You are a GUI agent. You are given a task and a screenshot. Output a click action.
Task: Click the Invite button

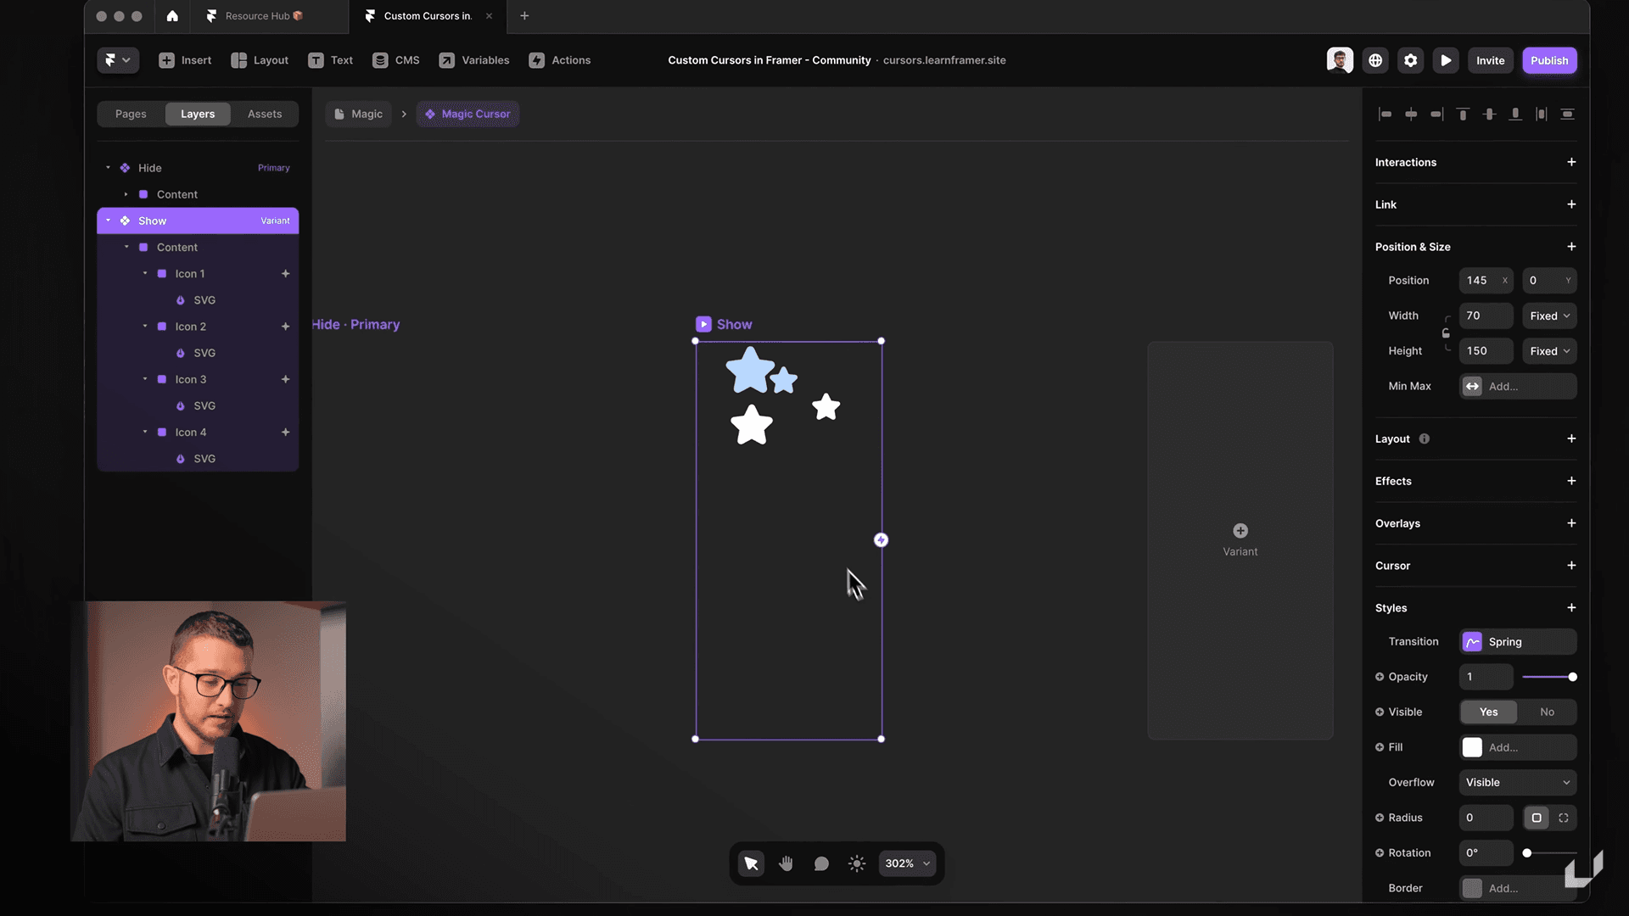coord(1489,60)
